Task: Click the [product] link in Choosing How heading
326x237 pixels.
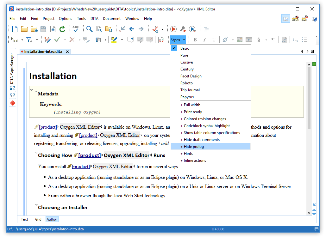Action: click(x=90, y=155)
